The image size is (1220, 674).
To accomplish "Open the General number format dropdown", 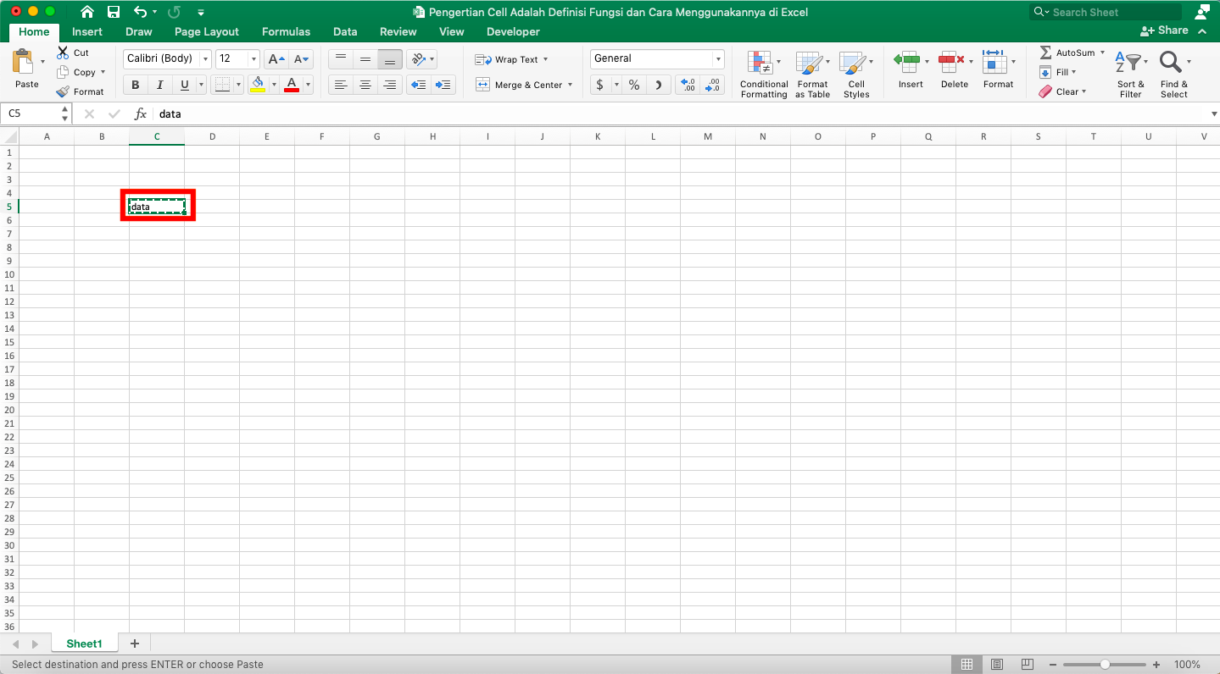I will click(719, 59).
